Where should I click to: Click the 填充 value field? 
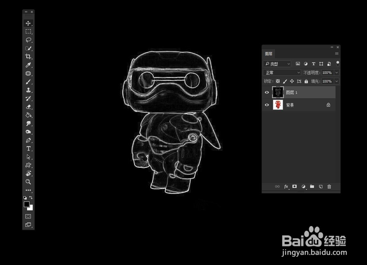coord(328,81)
